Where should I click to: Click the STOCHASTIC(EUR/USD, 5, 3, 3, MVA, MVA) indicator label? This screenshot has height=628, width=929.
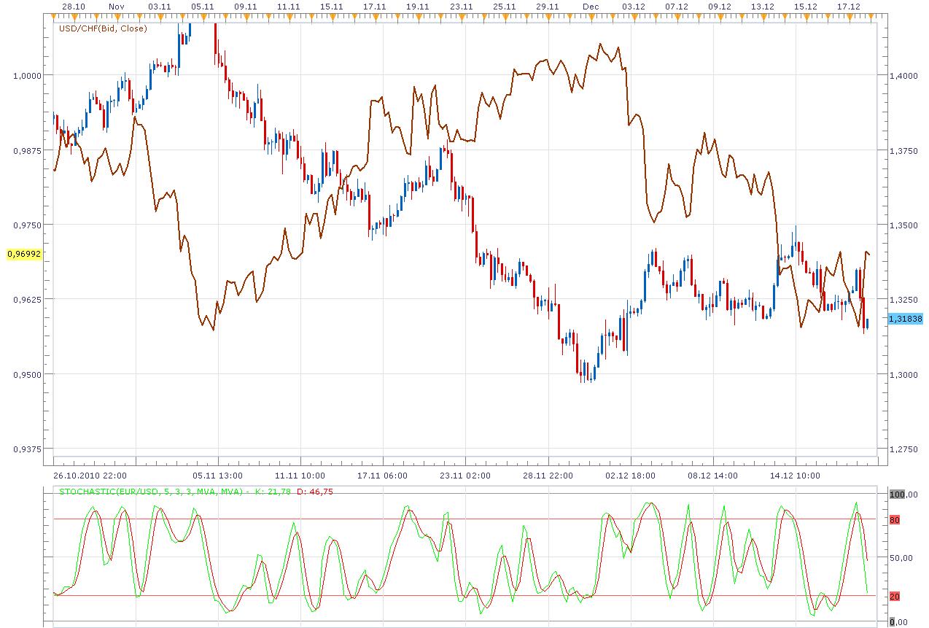point(151,492)
